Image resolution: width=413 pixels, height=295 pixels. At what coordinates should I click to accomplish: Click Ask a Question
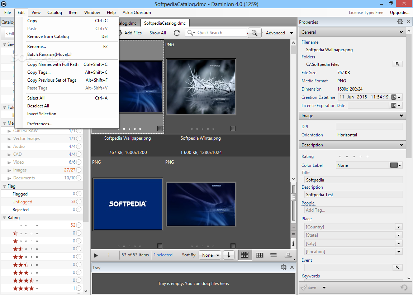coord(137,13)
